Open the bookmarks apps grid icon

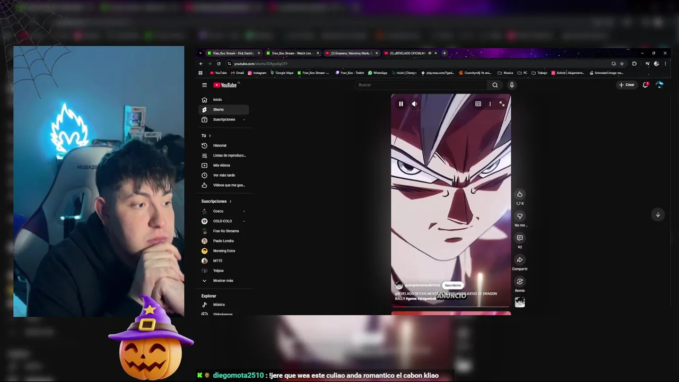coord(201,73)
